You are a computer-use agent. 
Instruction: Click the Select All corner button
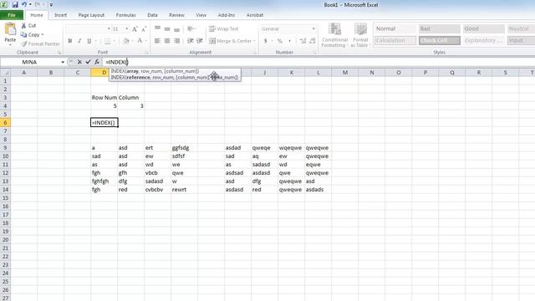click(x=5, y=73)
